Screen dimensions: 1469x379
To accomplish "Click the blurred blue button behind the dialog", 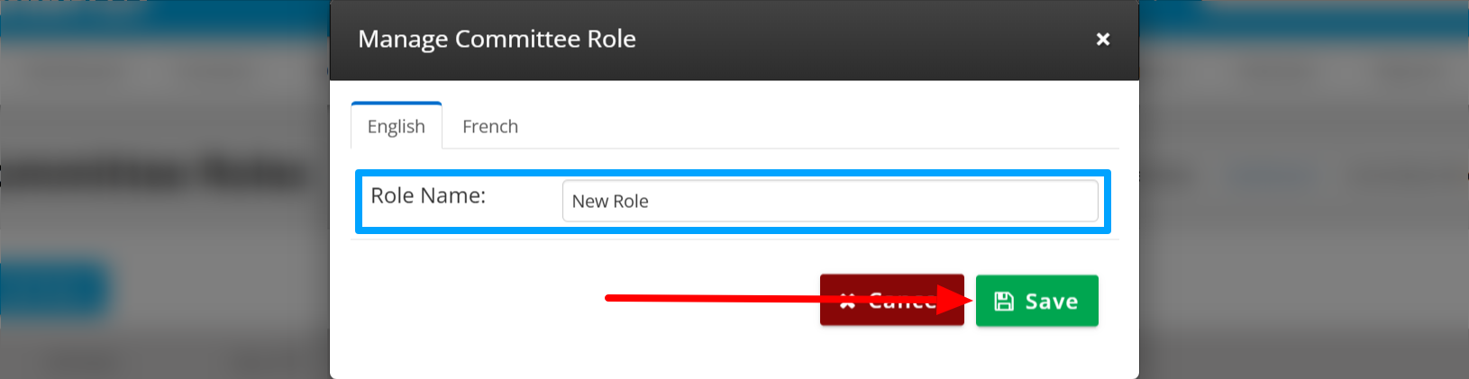I will coord(54,290).
